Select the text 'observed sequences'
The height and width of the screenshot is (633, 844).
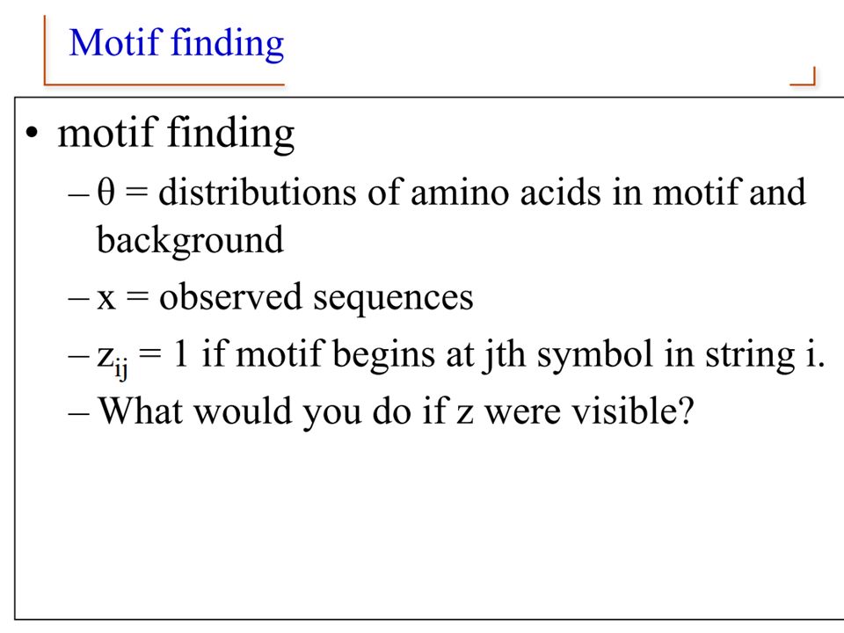(x=316, y=297)
